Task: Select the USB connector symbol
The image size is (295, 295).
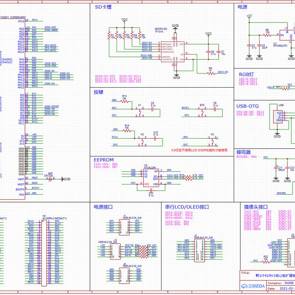Action: (278, 117)
